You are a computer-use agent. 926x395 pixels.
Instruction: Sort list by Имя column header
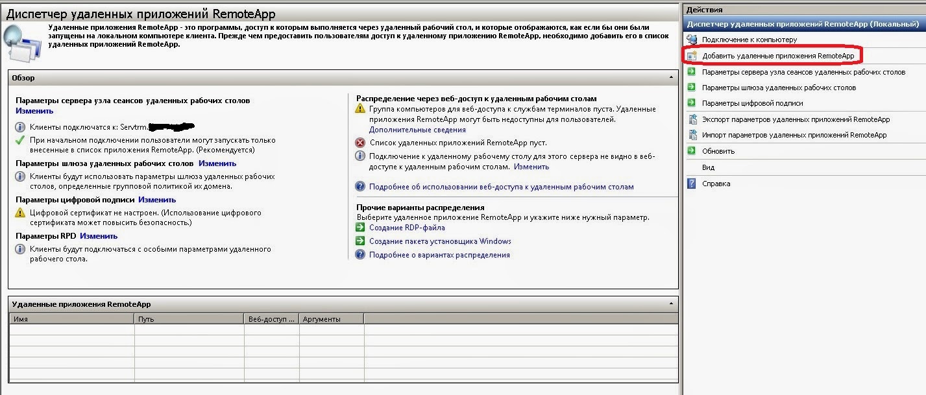(72, 319)
